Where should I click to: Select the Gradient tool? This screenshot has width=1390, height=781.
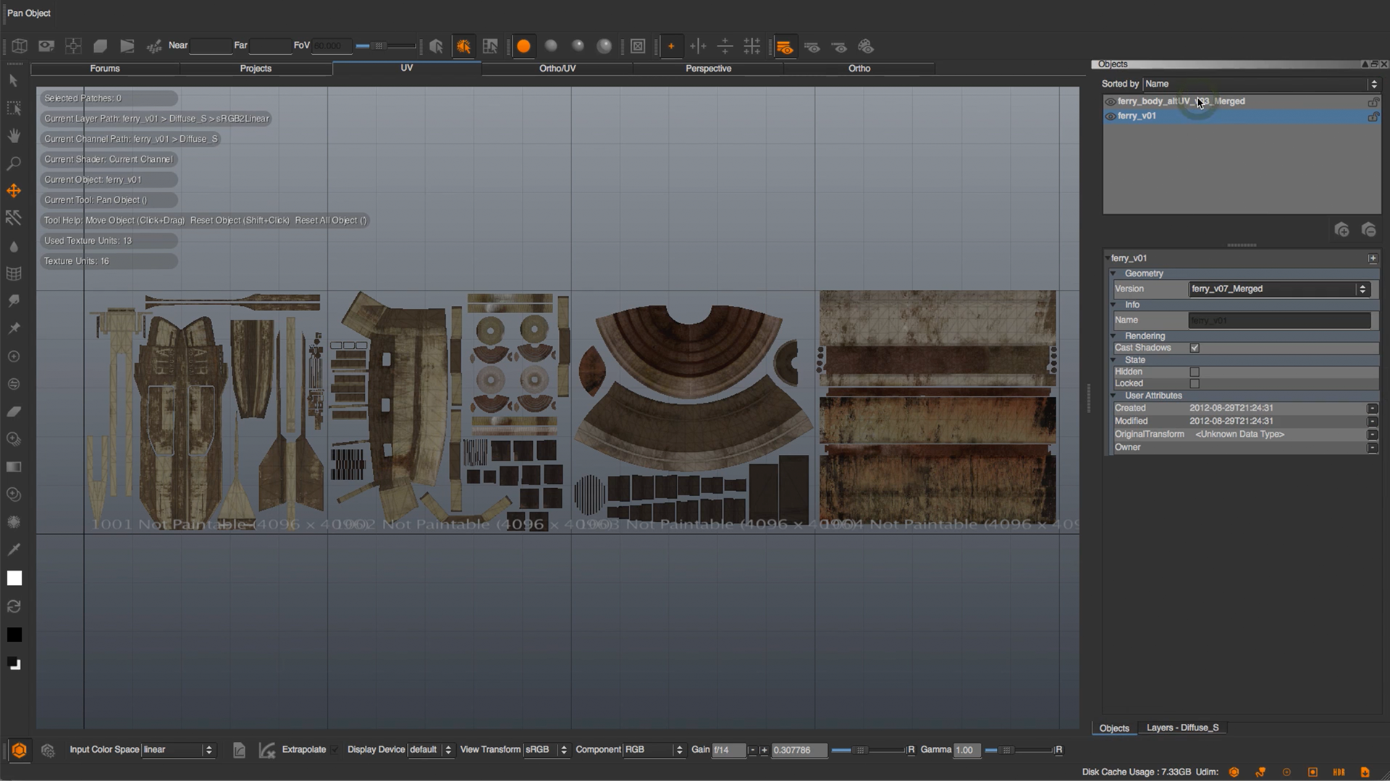pos(14,467)
